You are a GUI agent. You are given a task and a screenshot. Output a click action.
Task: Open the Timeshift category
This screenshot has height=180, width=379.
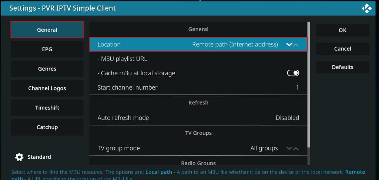(x=47, y=108)
